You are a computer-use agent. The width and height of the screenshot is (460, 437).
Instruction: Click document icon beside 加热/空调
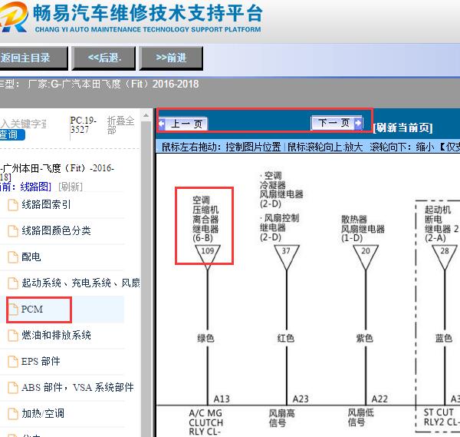(12, 414)
